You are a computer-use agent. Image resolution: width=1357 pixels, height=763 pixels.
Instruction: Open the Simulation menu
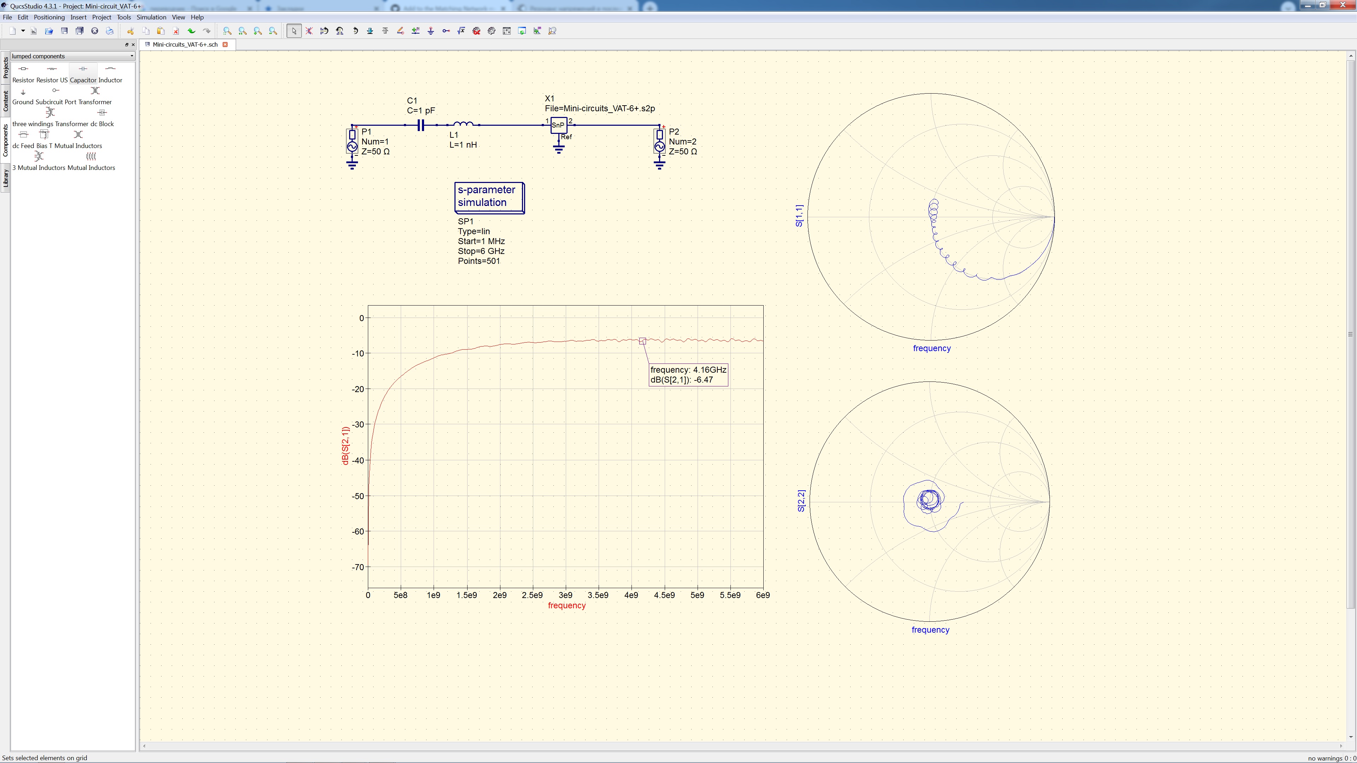click(151, 17)
